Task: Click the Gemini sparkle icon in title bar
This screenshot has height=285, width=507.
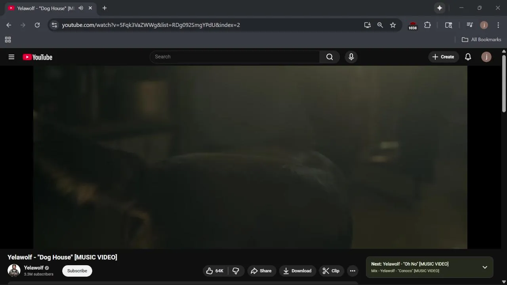Action: coord(440,8)
